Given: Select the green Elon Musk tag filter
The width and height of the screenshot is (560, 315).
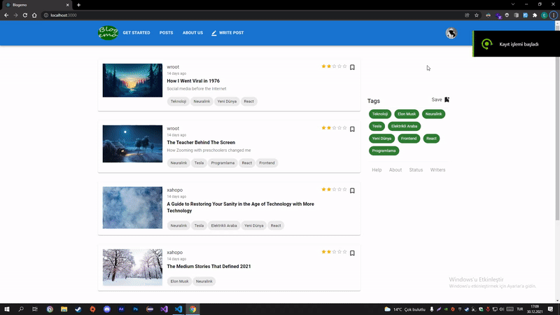Looking at the screenshot, I should click(x=407, y=114).
